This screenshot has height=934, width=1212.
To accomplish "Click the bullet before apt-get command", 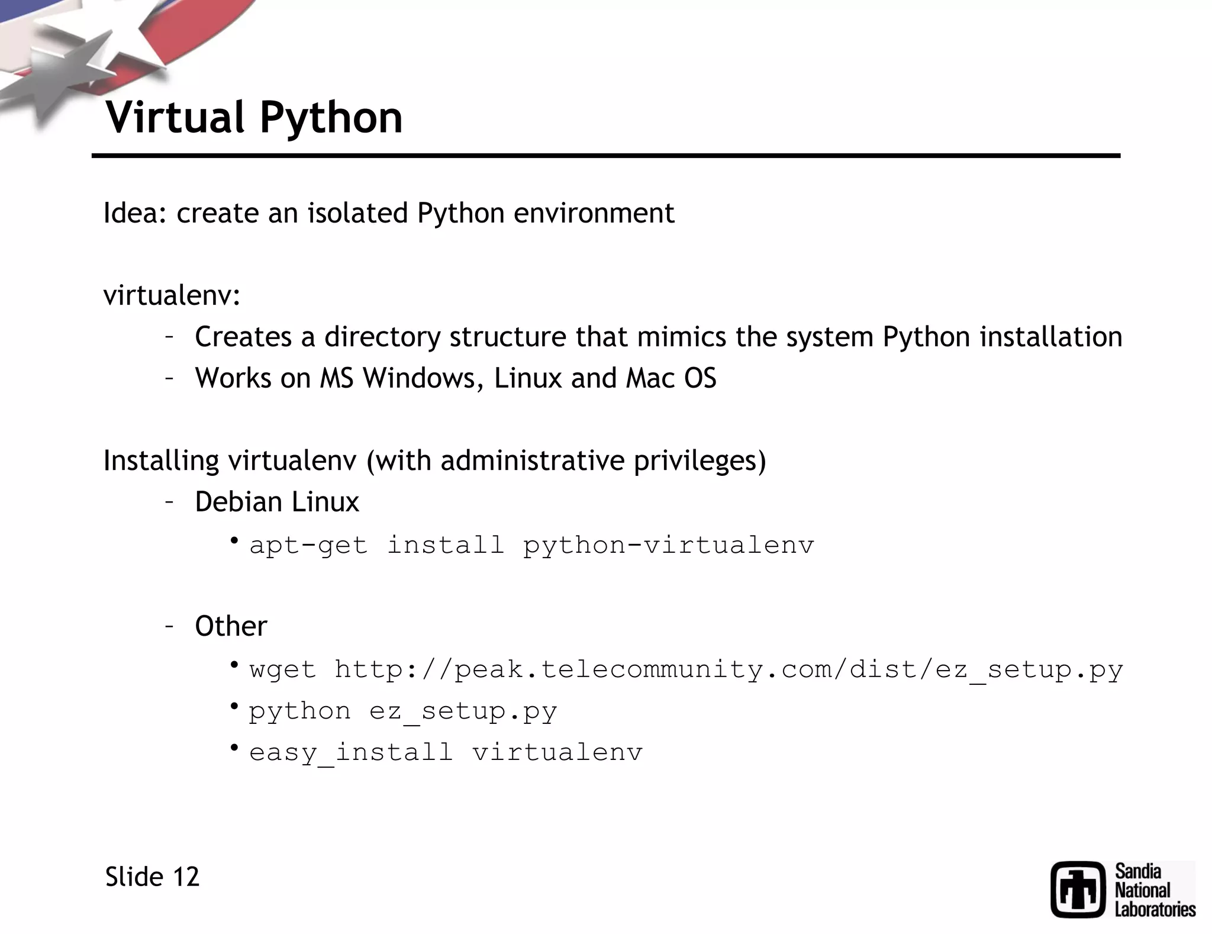I will click(x=234, y=540).
